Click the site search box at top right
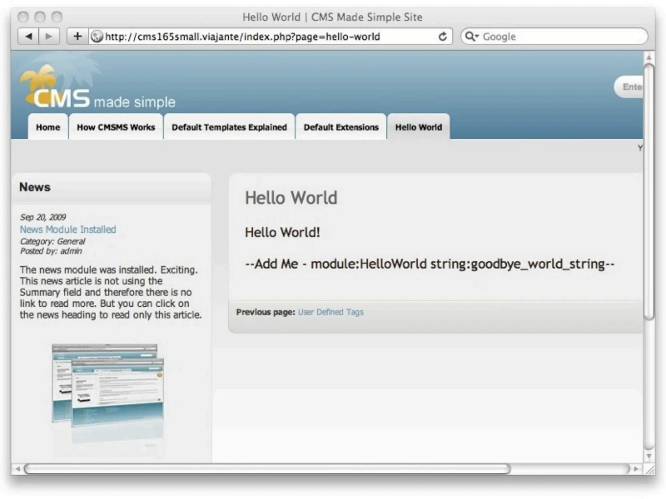666x499 pixels. tap(628, 87)
